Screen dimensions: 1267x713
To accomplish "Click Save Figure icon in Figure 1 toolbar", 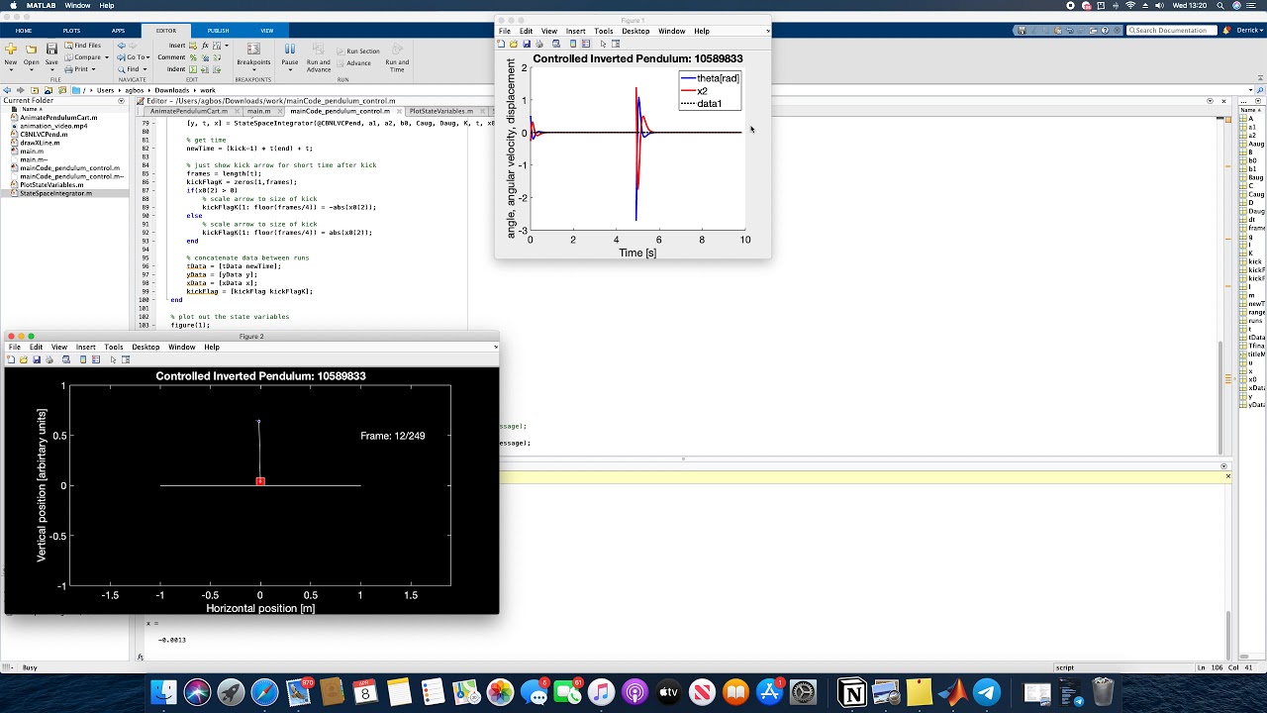I will 527,44.
